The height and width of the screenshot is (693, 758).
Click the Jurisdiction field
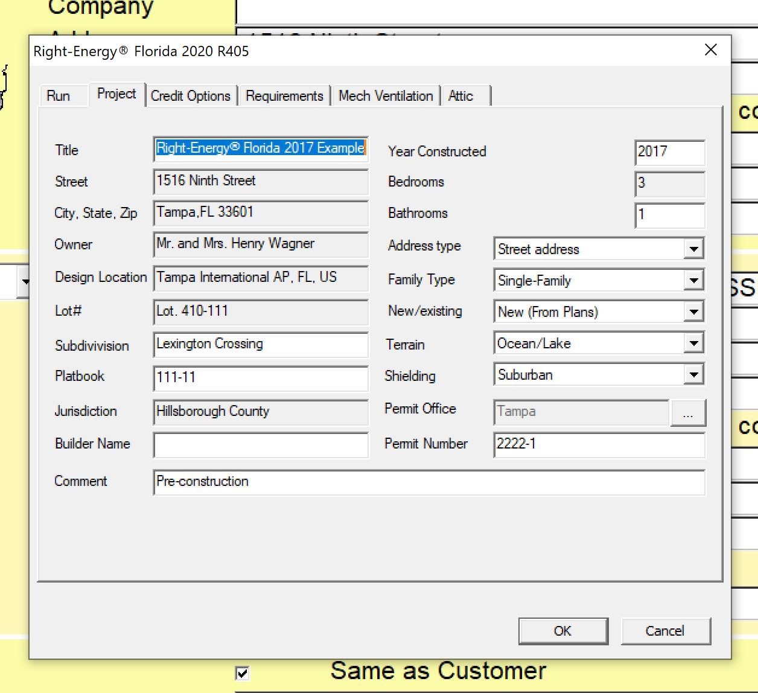261,412
